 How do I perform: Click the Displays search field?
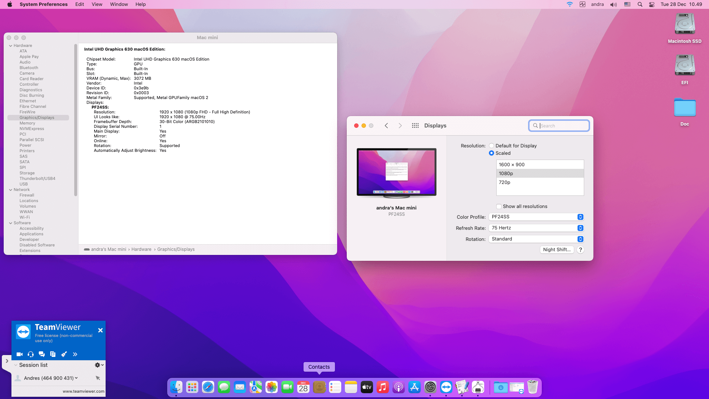tap(563, 126)
